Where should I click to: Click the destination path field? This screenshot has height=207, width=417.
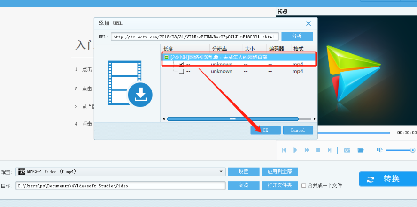click(121, 186)
